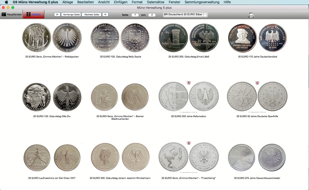Click the printer icon in toolbar
This screenshot has height=190, width=309.
pyautogui.click(x=251, y=15)
